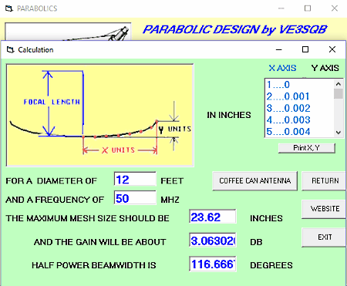Screen dimensions: 347x286
Task: Maximize the Calculation window
Action: tap(305, 49)
